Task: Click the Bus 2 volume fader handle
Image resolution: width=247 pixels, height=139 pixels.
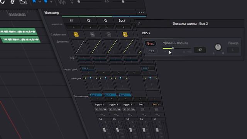Action: click(157, 130)
